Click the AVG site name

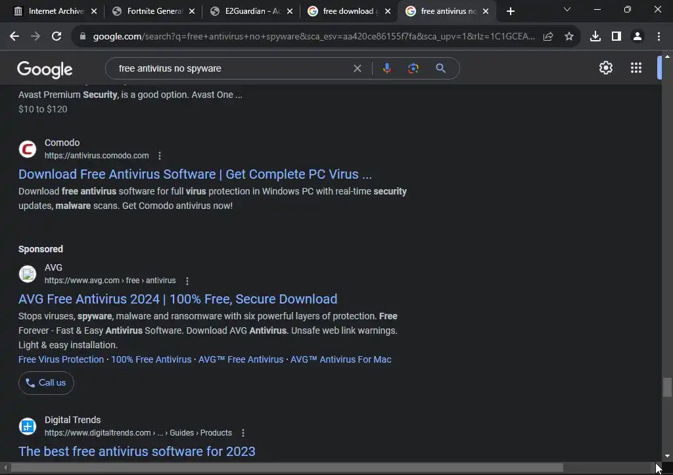click(53, 268)
